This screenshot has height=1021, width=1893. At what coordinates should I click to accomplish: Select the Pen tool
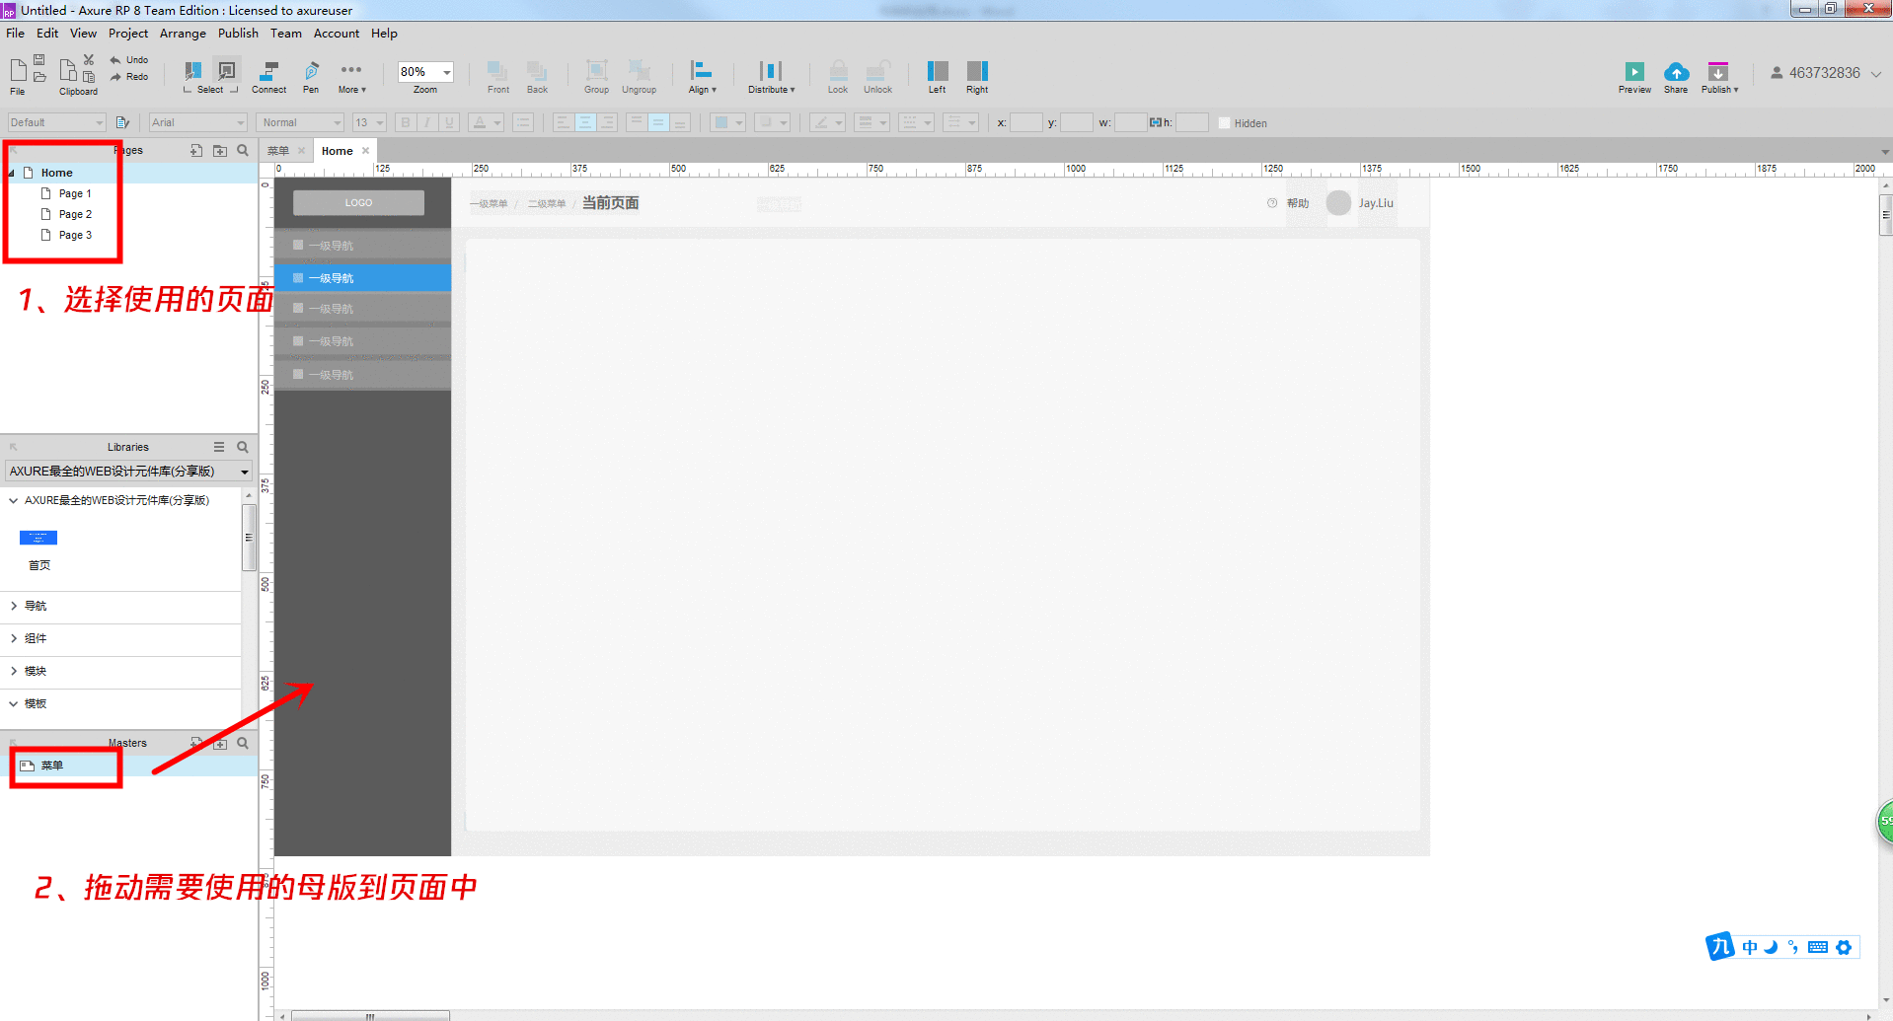(x=311, y=76)
